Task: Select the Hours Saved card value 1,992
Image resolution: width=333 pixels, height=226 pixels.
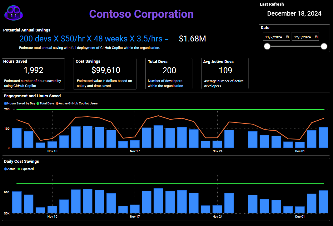Action: click(33, 70)
